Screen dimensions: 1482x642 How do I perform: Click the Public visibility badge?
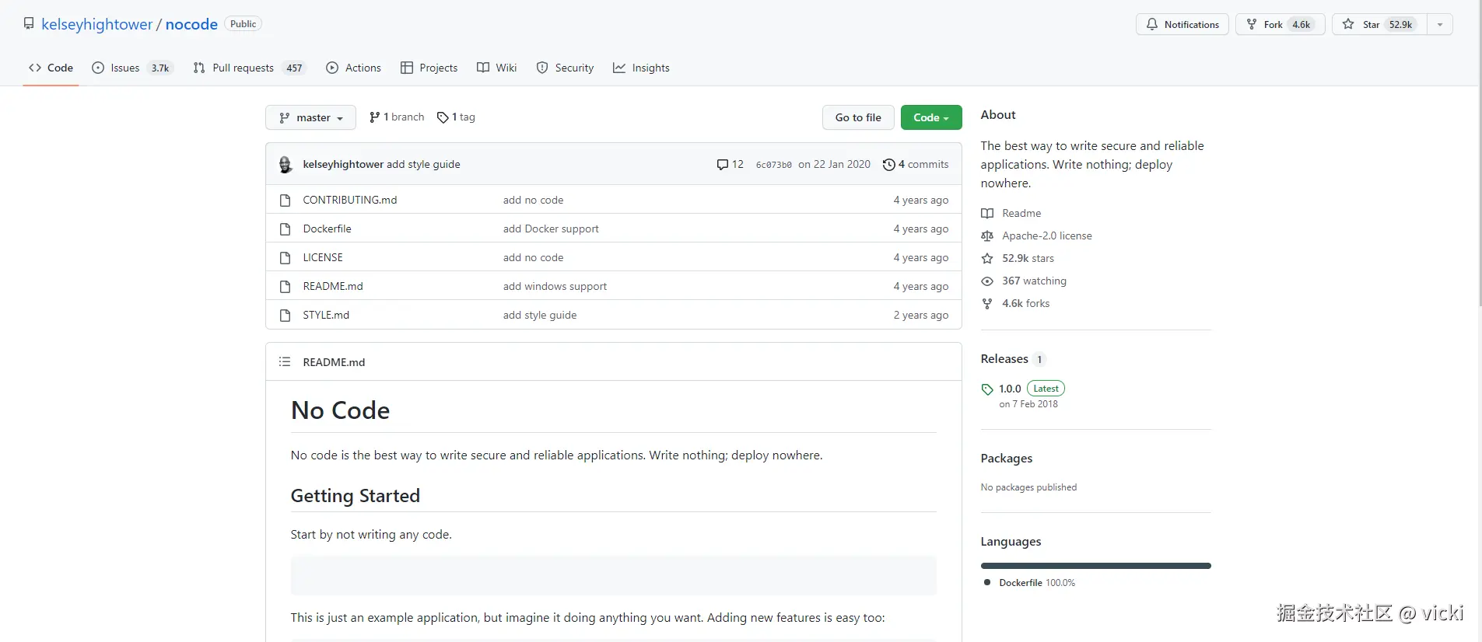(243, 24)
